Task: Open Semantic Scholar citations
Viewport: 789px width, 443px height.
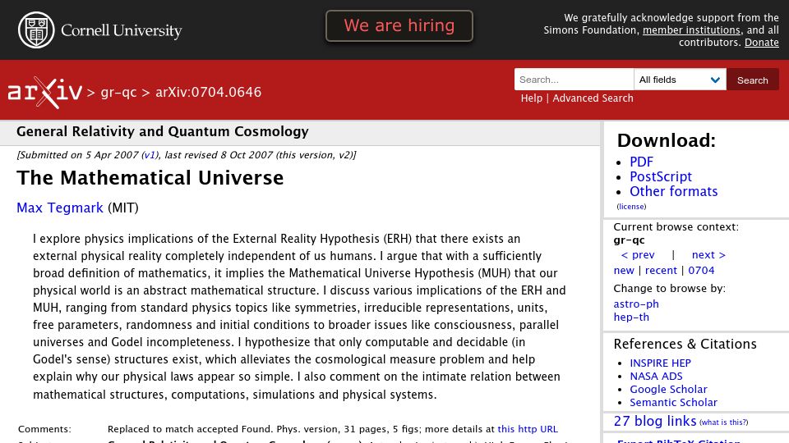Action: coord(673,402)
